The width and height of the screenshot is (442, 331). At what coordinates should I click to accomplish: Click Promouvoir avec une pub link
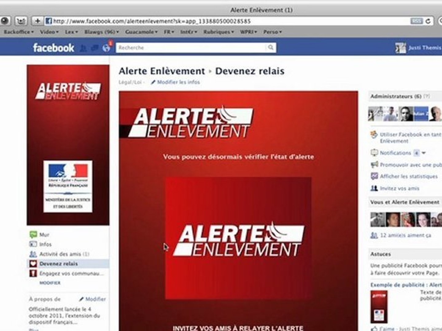pyautogui.click(x=411, y=165)
